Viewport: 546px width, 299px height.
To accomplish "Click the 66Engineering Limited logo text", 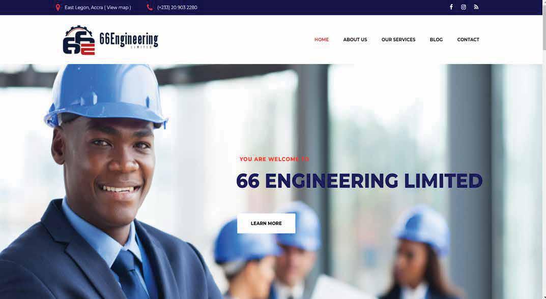I will 129,40.
